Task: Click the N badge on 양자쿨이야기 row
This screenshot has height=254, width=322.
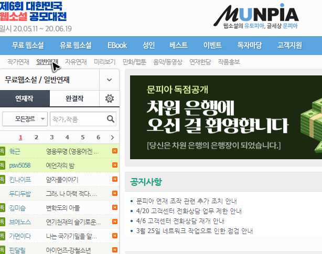Action: (115, 179)
